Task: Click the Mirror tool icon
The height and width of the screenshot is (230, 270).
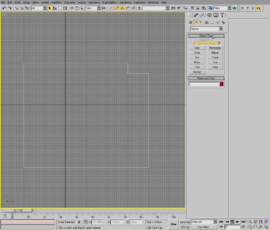Action: [173, 8]
